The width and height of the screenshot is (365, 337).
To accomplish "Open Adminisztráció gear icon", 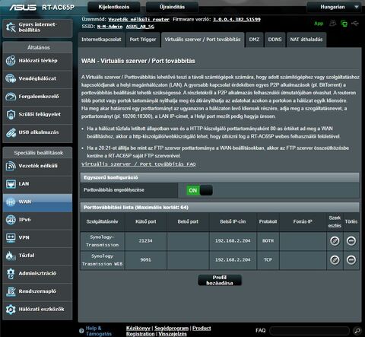I will [11, 273].
